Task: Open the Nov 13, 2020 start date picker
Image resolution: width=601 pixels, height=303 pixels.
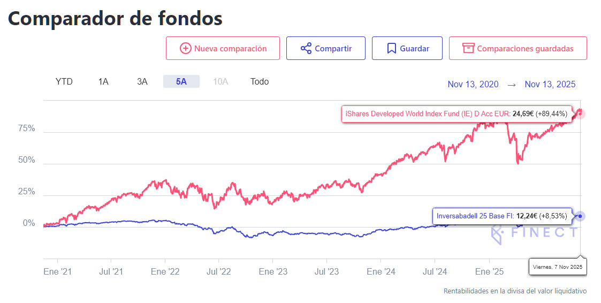Action: pos(473,85)
